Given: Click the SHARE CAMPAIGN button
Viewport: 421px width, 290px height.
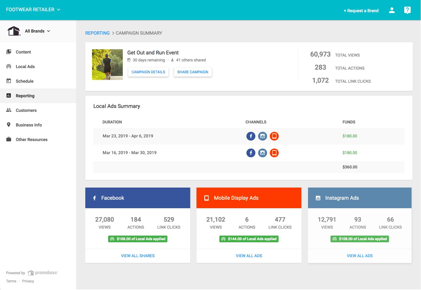Looking at the screenshot, I should pyautogui.click(x=193, y=72).
